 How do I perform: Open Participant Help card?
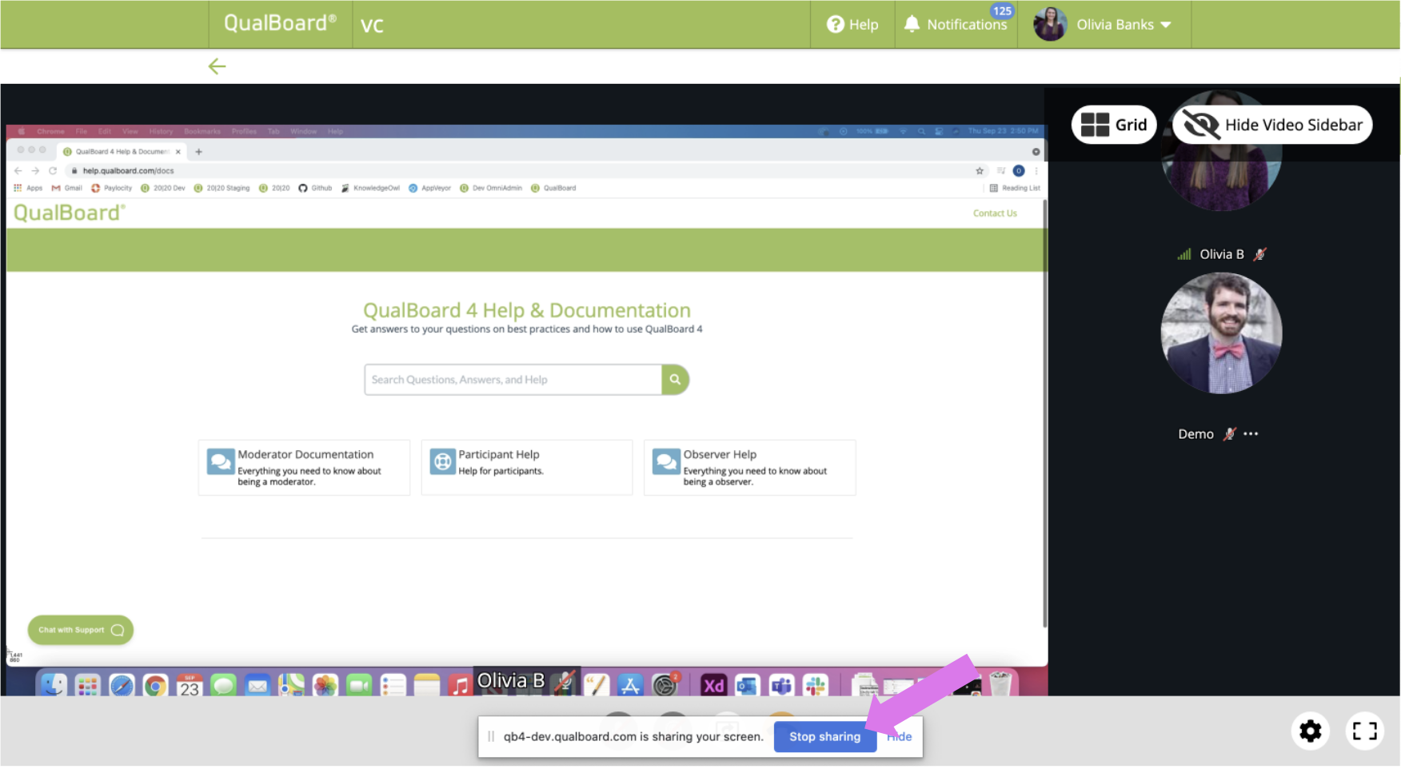point(527,468)
